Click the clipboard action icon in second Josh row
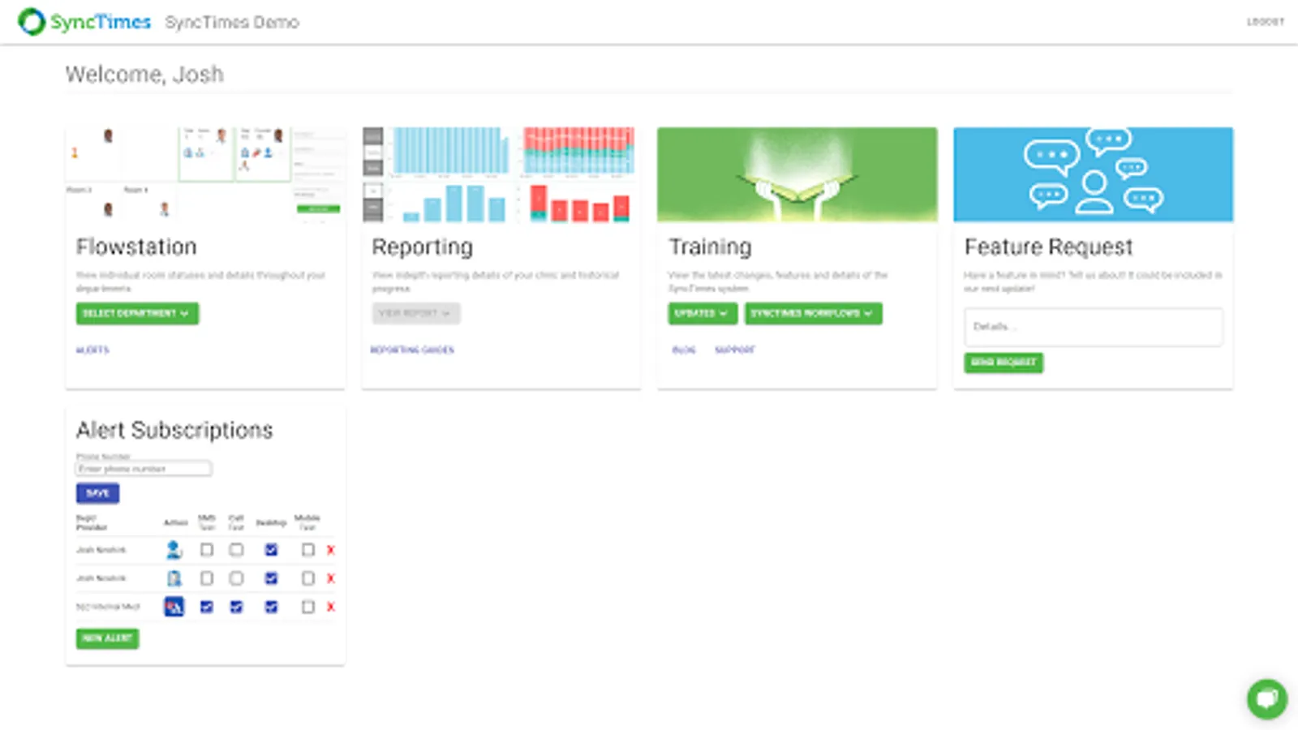This screenshot has height=730, width=1298. coord(174,578)
